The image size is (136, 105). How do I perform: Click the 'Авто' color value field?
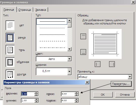point(52,59)
